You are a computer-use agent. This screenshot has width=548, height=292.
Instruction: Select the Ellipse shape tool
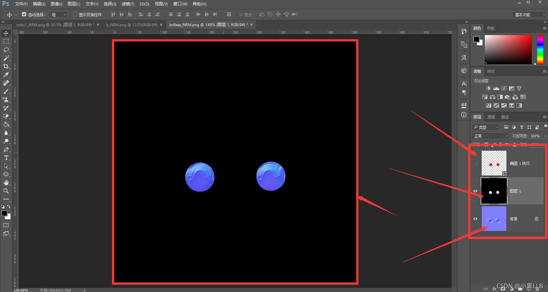(6, 174)
